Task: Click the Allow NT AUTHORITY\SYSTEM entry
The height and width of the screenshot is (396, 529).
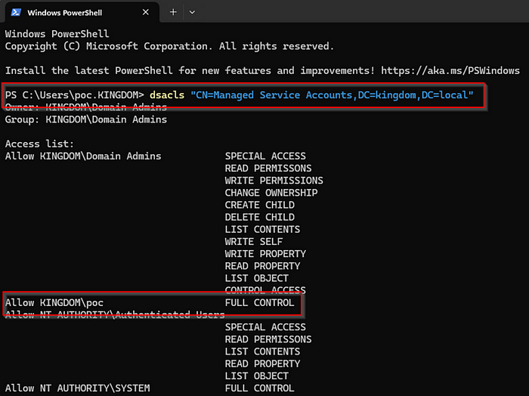Action: pyautogui.click(x=78, y=388)
